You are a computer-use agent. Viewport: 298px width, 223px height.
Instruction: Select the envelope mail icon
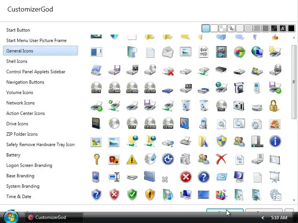pos(168,52)
